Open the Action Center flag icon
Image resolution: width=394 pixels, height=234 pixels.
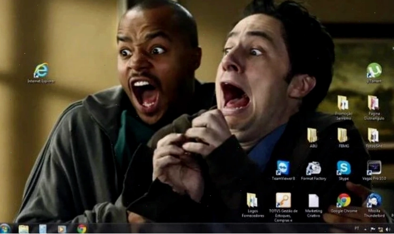point(373,229)
